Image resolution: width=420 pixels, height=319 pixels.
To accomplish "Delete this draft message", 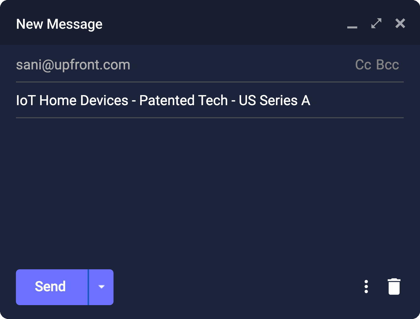I will pyautogui.click(x=394, y=287).
